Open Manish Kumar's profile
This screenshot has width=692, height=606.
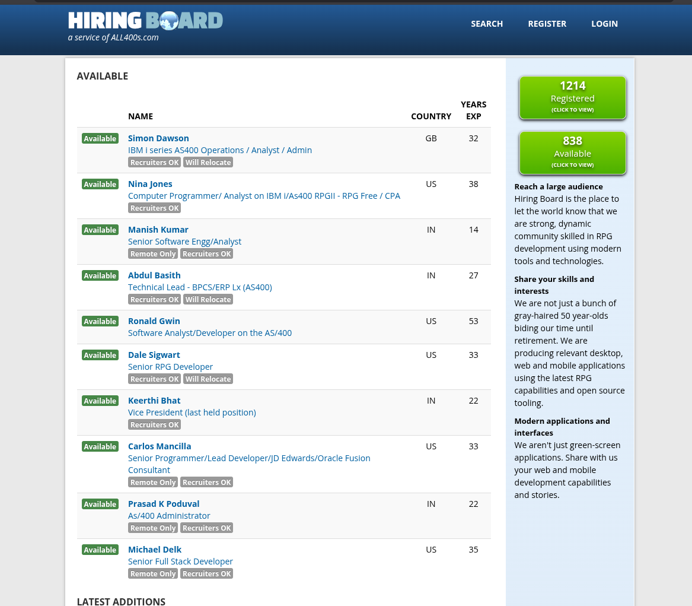pos(158,230)
